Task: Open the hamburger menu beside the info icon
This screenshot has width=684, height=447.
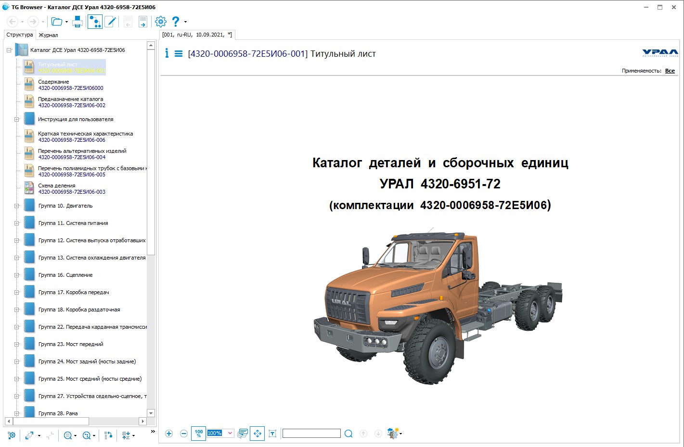Action: coord(179,54)
